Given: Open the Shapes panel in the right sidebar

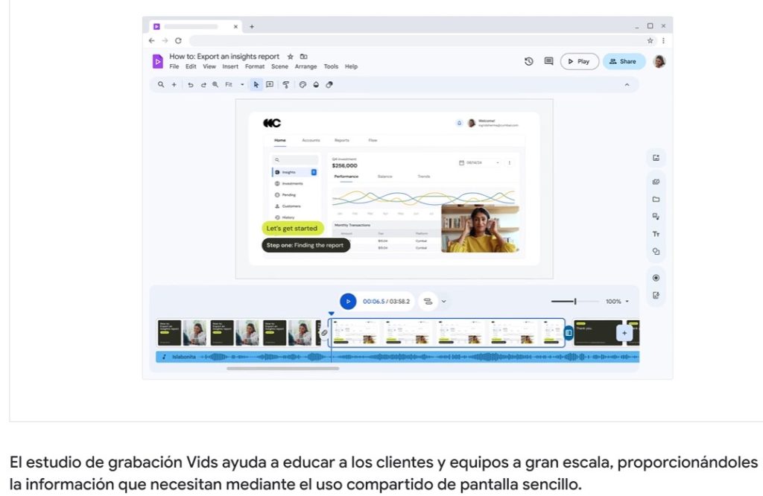Looking at the screenshot, I should pos(656,252).
